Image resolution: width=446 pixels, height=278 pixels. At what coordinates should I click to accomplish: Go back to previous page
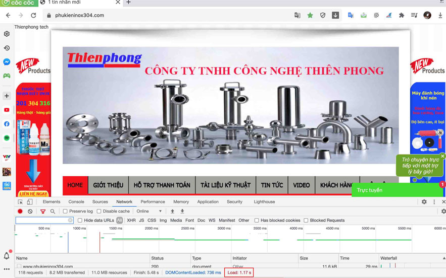(8, 15)
